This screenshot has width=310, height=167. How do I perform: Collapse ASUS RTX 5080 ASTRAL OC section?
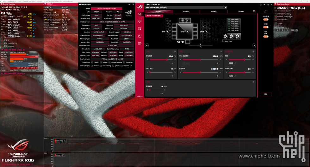coord(2,50)
